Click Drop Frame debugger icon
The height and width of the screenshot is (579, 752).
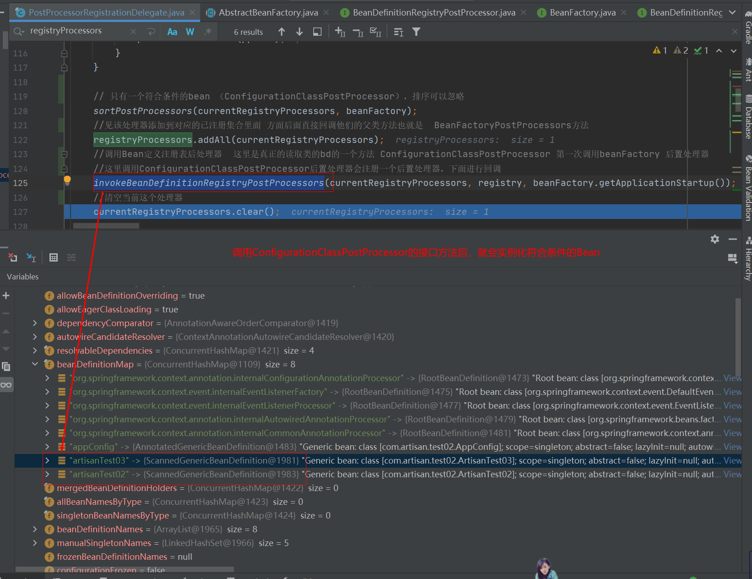click(x=13, y=257)
